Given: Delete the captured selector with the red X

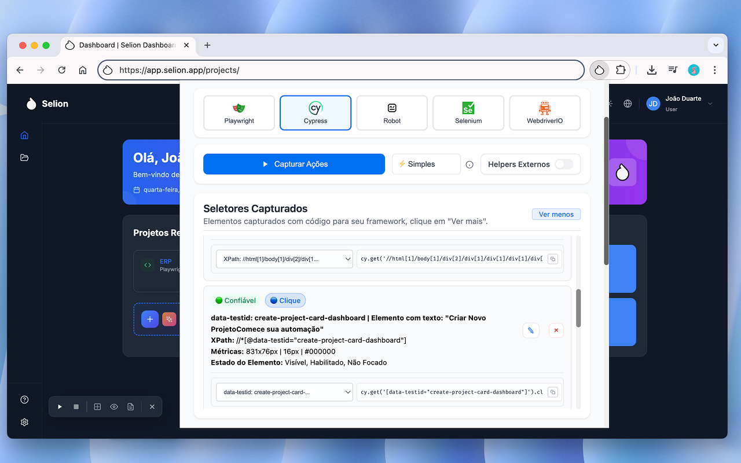Looking at the screenshot, I should pyautogui.click(x=556, y=330).
